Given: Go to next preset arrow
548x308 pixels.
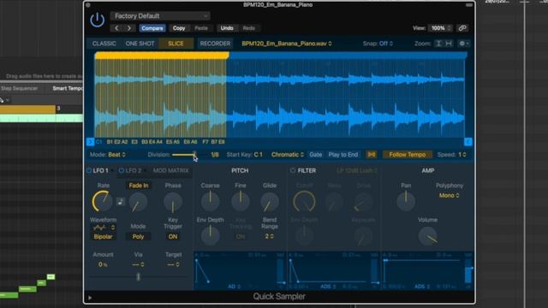Looking at the screenshot, I should pyautogui.click(x=129, y=28).
